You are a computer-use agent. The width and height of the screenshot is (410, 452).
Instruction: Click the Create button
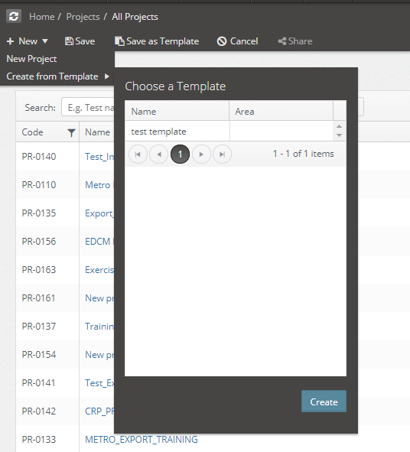(324, 402)
